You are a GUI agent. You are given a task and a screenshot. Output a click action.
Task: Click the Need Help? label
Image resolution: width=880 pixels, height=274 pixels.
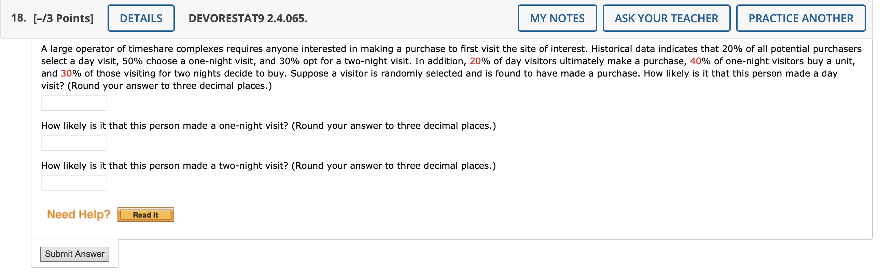[x=78, y=214]
